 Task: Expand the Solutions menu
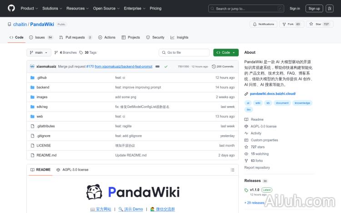coord(52,8)
